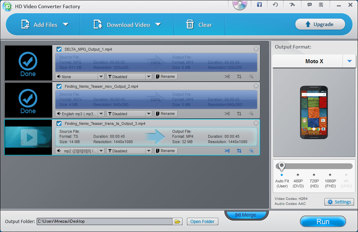This screenshot has height=232, width=358.
Task: Click the Upgrade button
Action: point(320,24)
